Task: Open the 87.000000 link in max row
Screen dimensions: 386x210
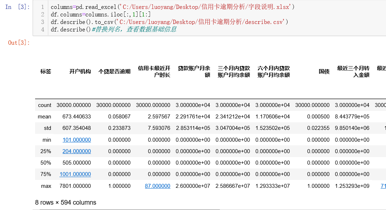Action: (158, 186)
